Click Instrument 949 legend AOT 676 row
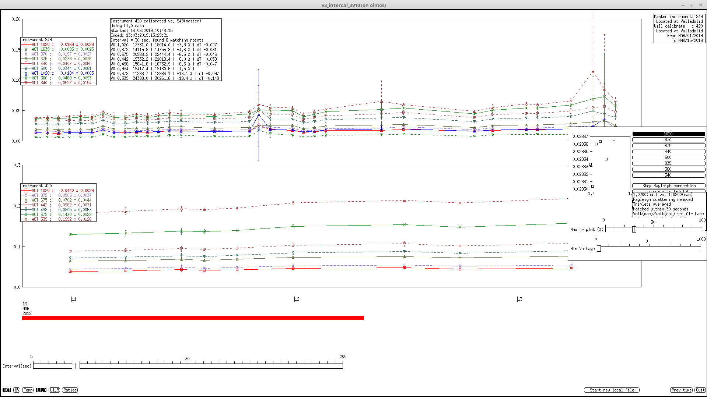 coord(58,59)
